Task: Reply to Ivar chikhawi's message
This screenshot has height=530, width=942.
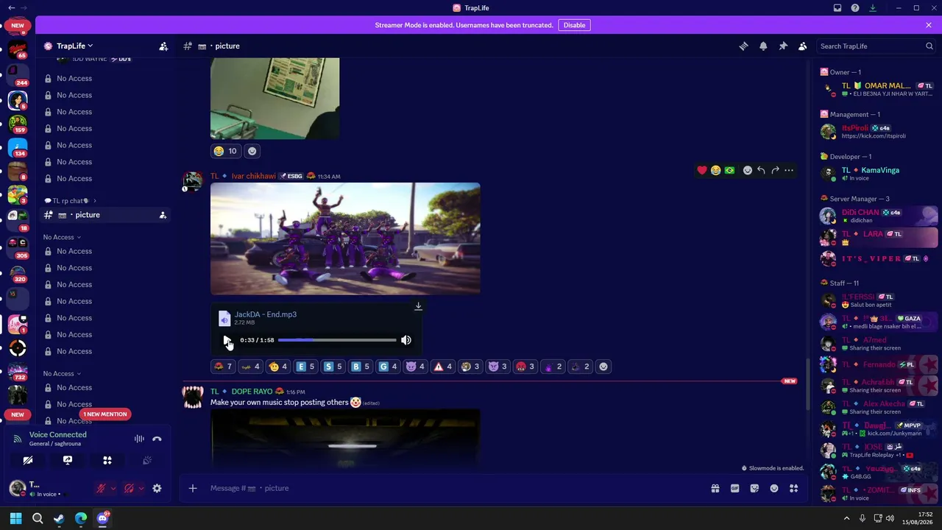Action: pos(761,171)
